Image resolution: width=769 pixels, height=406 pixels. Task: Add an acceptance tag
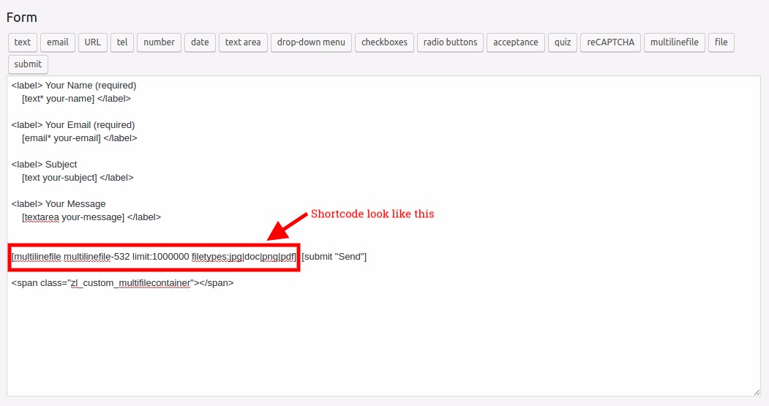(x=515, y=42)
